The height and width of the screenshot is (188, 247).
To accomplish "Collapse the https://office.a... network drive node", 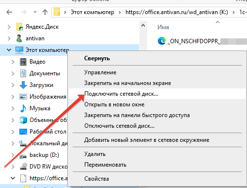I will click(x=13, y=178).
